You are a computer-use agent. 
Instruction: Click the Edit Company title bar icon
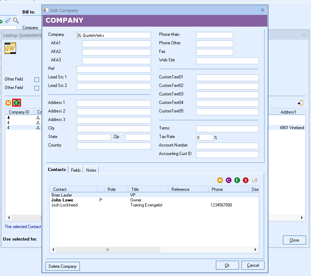tap(46, 10)
